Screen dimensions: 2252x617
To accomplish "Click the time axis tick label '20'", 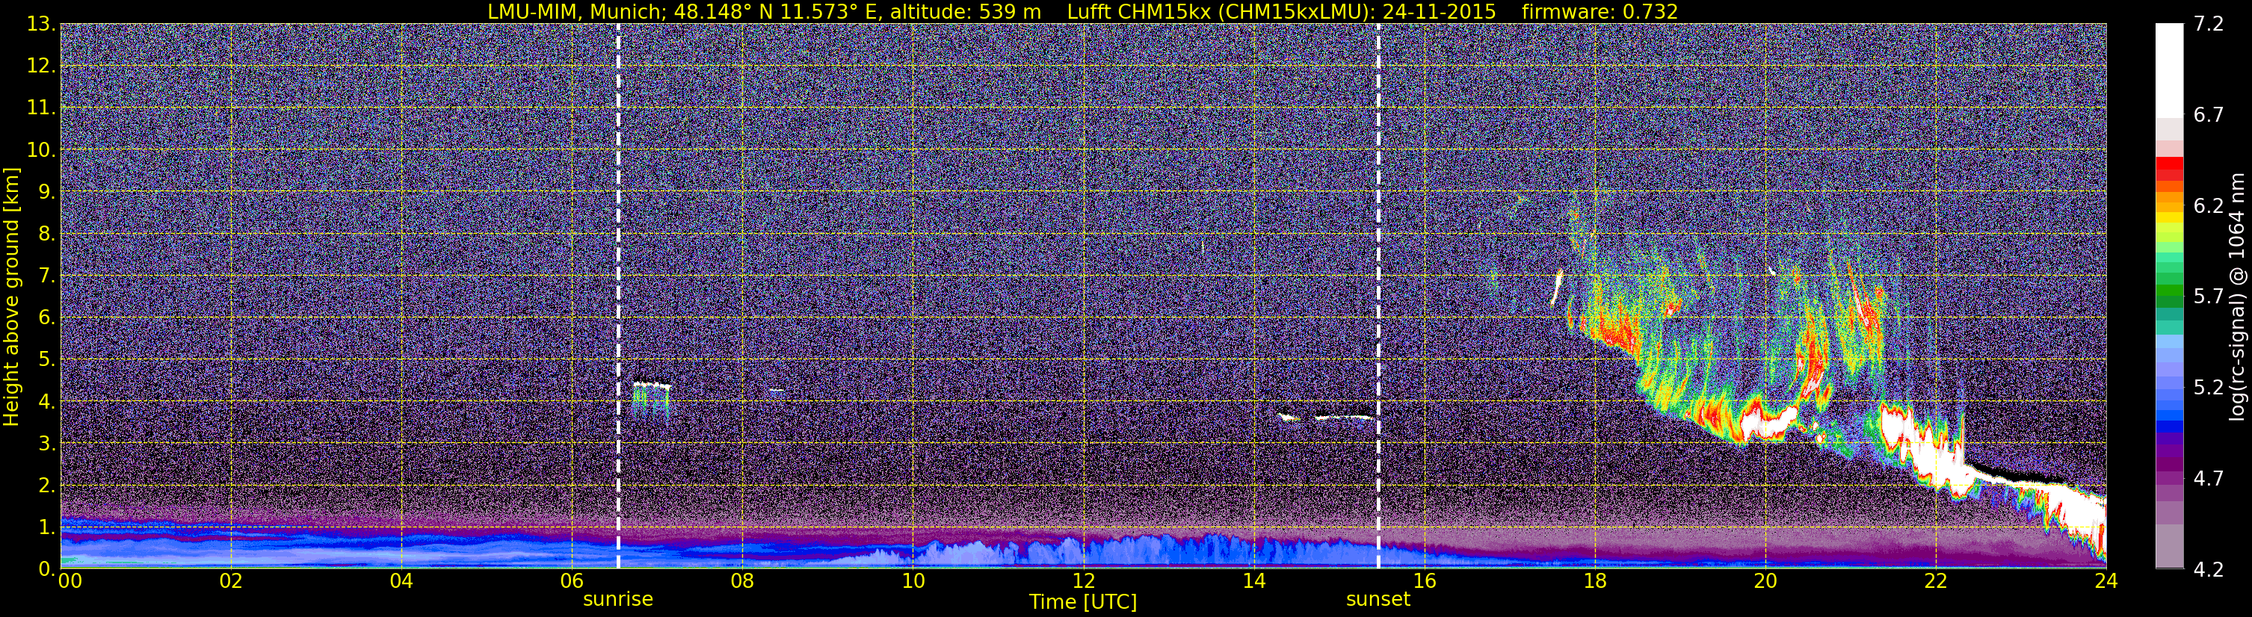I will click(x=1765, y=581).
